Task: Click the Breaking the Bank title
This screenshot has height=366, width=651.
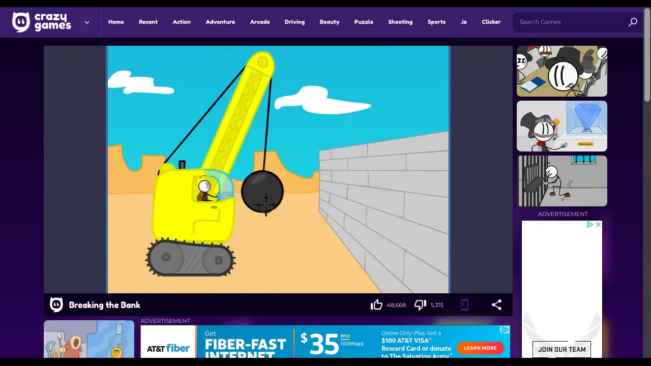Action: (104, 305)
